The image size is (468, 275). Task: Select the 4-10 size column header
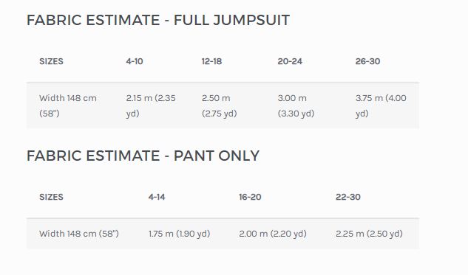pos(135,61)
